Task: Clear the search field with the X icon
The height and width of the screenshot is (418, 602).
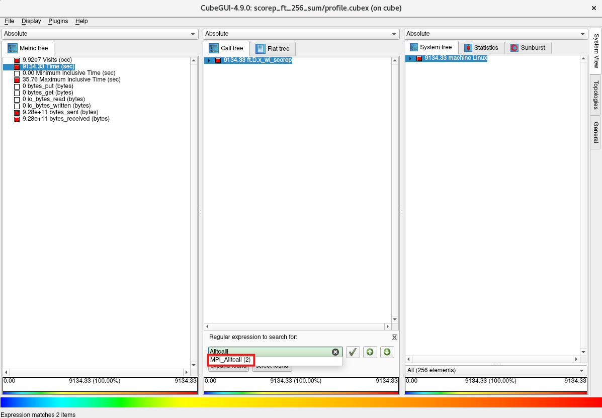Action: pyautogui.click(x=335, y=352)
